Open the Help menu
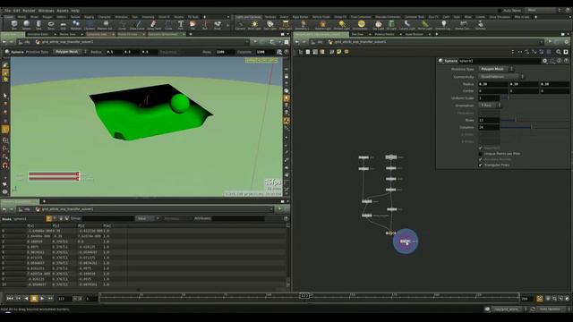The image size is (573, 322). click(x=75, y=11)
